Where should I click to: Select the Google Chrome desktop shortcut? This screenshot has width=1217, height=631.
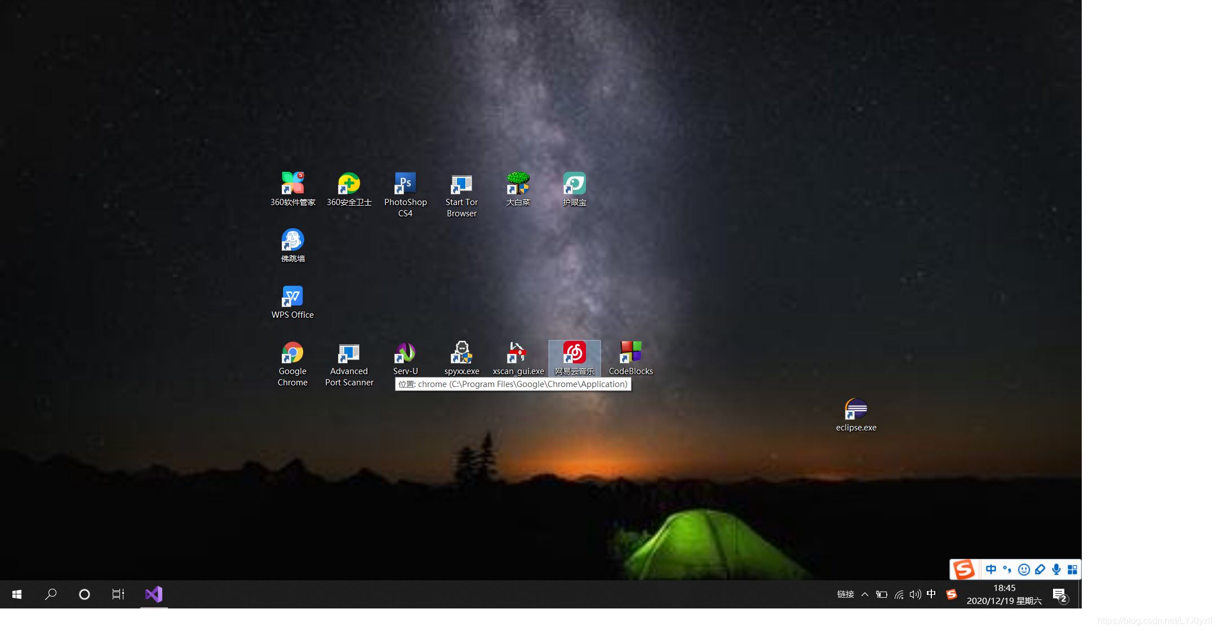click(x=292, y=354)
